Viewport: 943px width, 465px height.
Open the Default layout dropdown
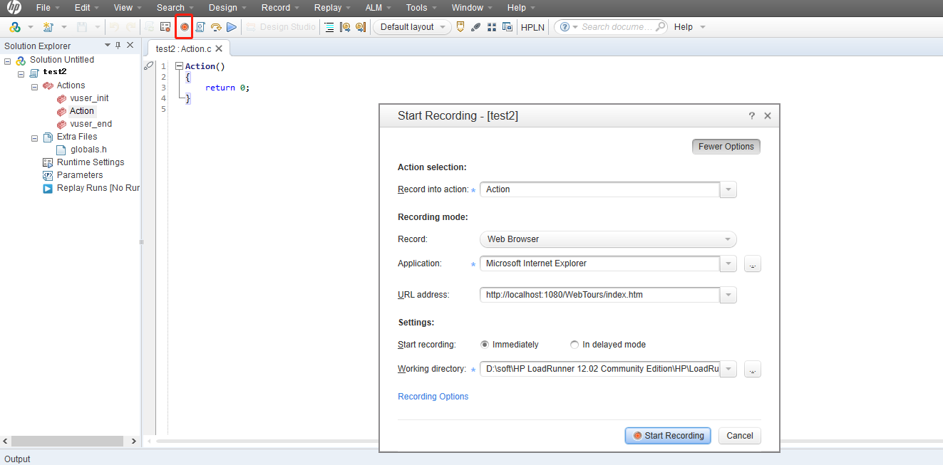coord(413,27)
